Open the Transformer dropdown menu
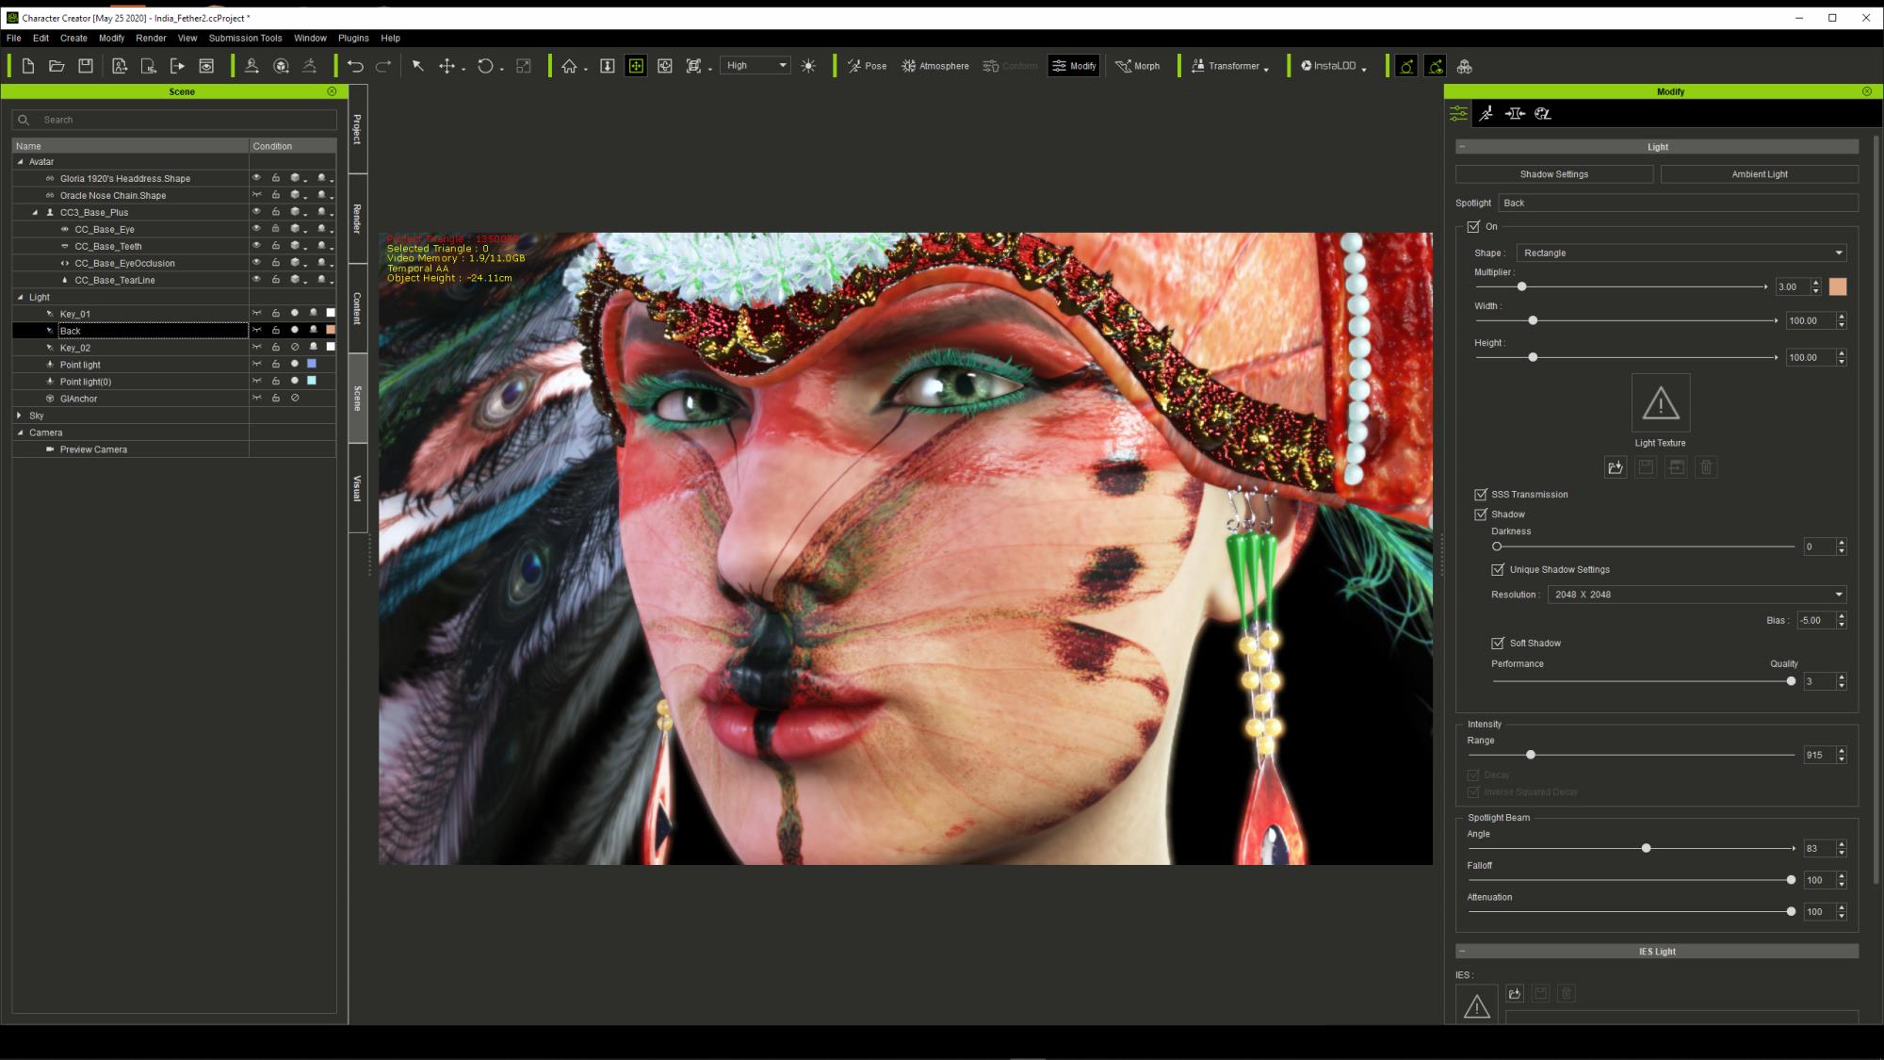 (1230, 66)
